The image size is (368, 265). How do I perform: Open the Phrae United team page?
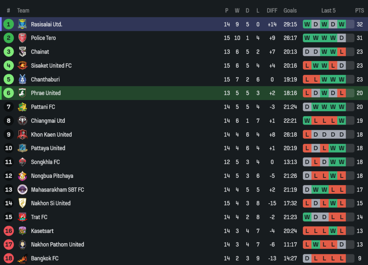(46, 93)
